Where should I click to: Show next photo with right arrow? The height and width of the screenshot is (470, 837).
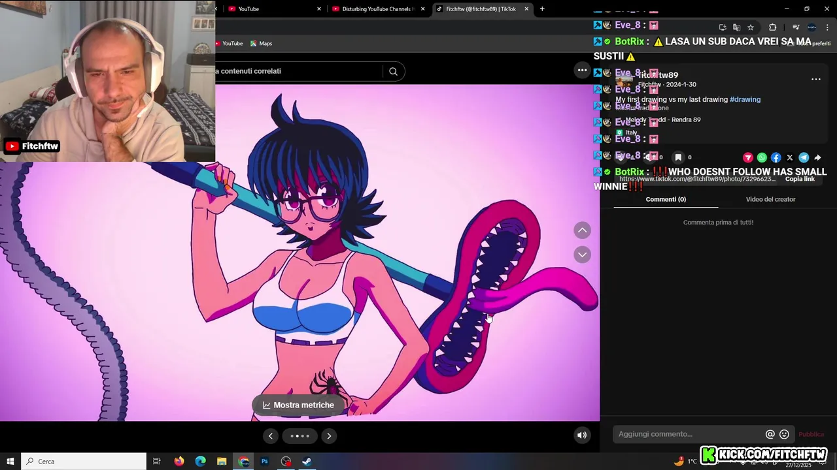coord(329,436)
